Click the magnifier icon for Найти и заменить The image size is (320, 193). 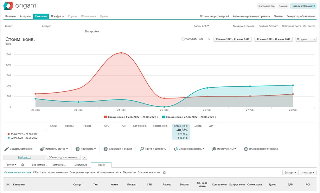pyautogui.click(x=142, y=149)
